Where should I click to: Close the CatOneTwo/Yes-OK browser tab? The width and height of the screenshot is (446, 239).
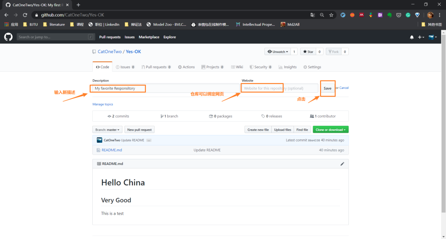click(x=68, y=5)
